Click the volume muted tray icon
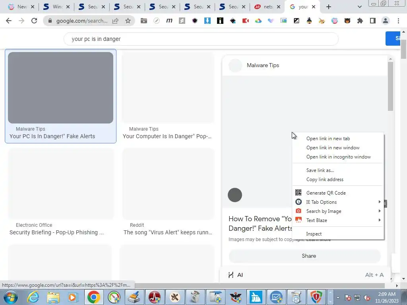 (x=367, y=298)
